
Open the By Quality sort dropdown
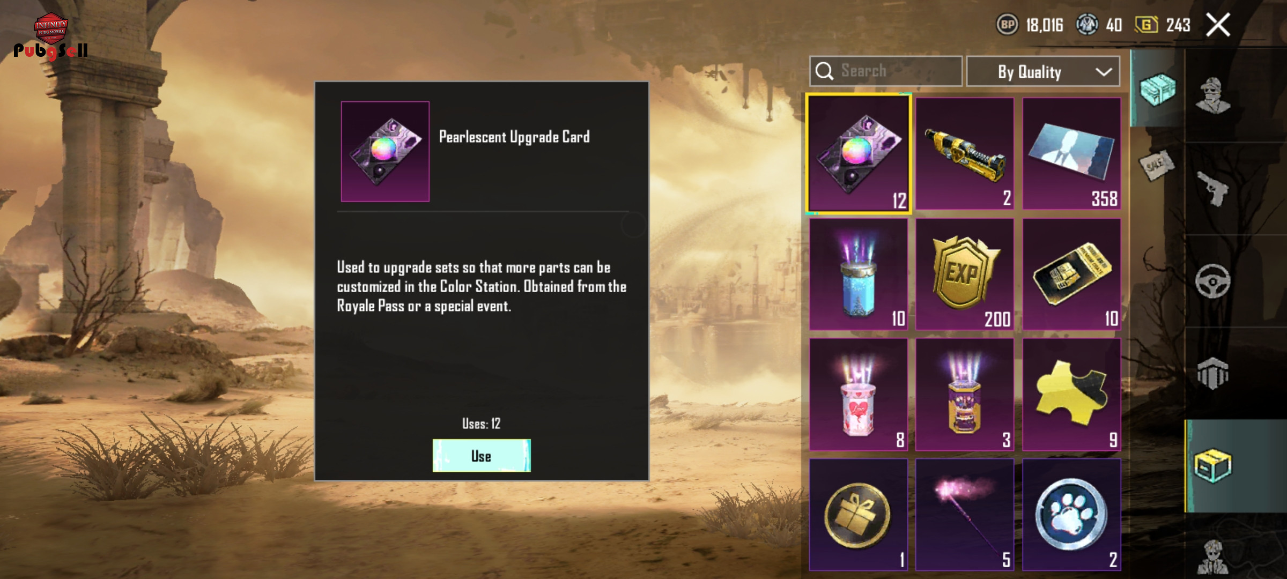pyautogui.click(x=1042, y=71)
